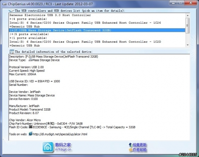Image resolution: width=199 pixels, height=157 pixels.
Task: Open the mYdigit house logo
Action: pyautogui.click(x=48, y=147)
